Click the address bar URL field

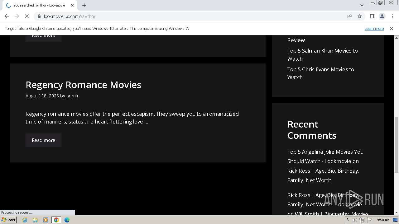pos(193,16)
